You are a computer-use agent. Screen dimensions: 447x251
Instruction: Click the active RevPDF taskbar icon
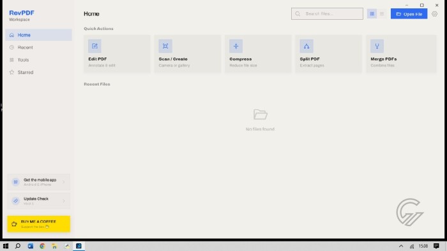(79, 246)
